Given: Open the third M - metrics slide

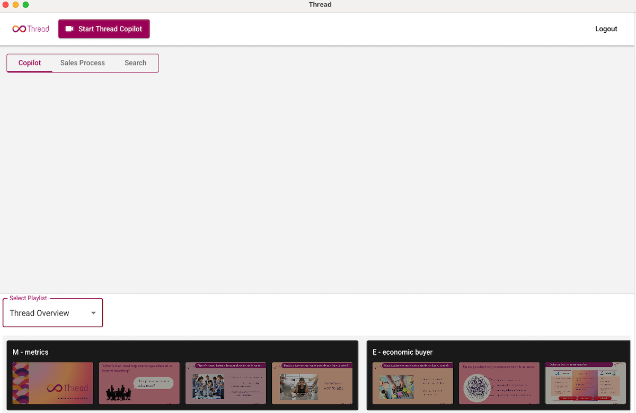Looking at the screenshot, I should point(226,383).
